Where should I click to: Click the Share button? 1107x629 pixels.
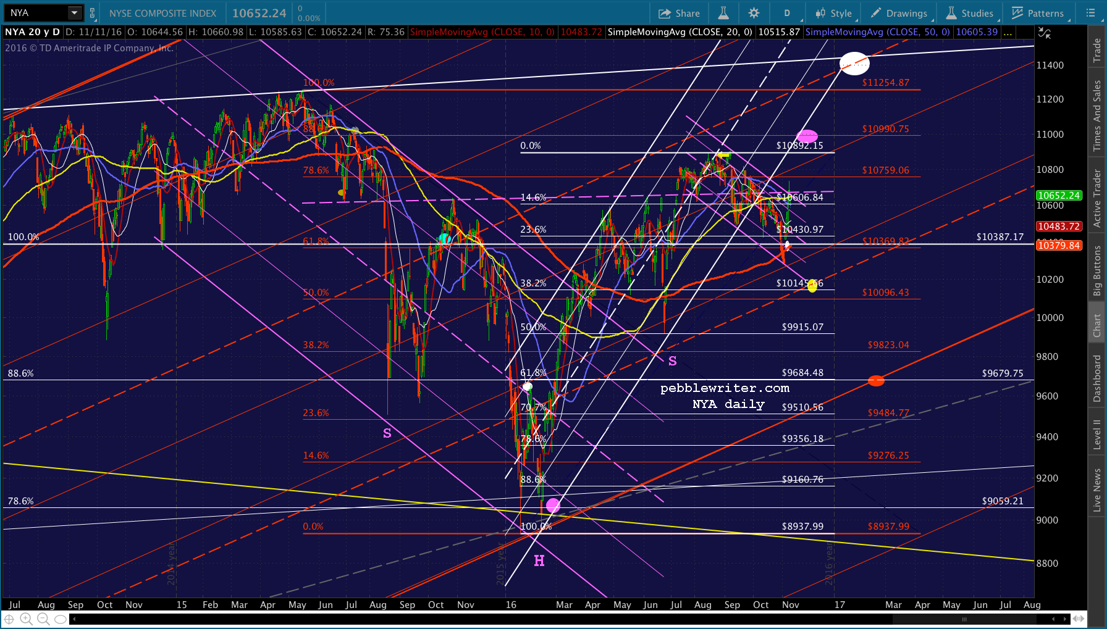679,13
